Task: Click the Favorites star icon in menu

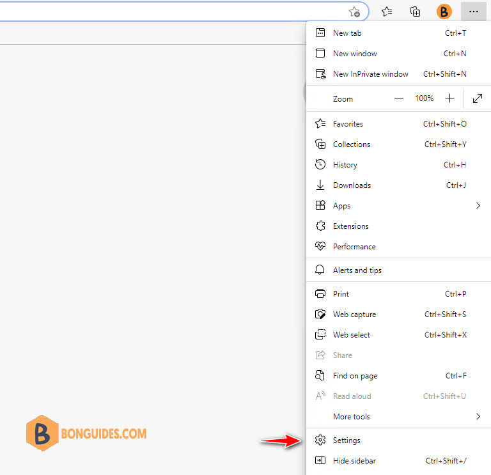Action: tap(320, 123)
